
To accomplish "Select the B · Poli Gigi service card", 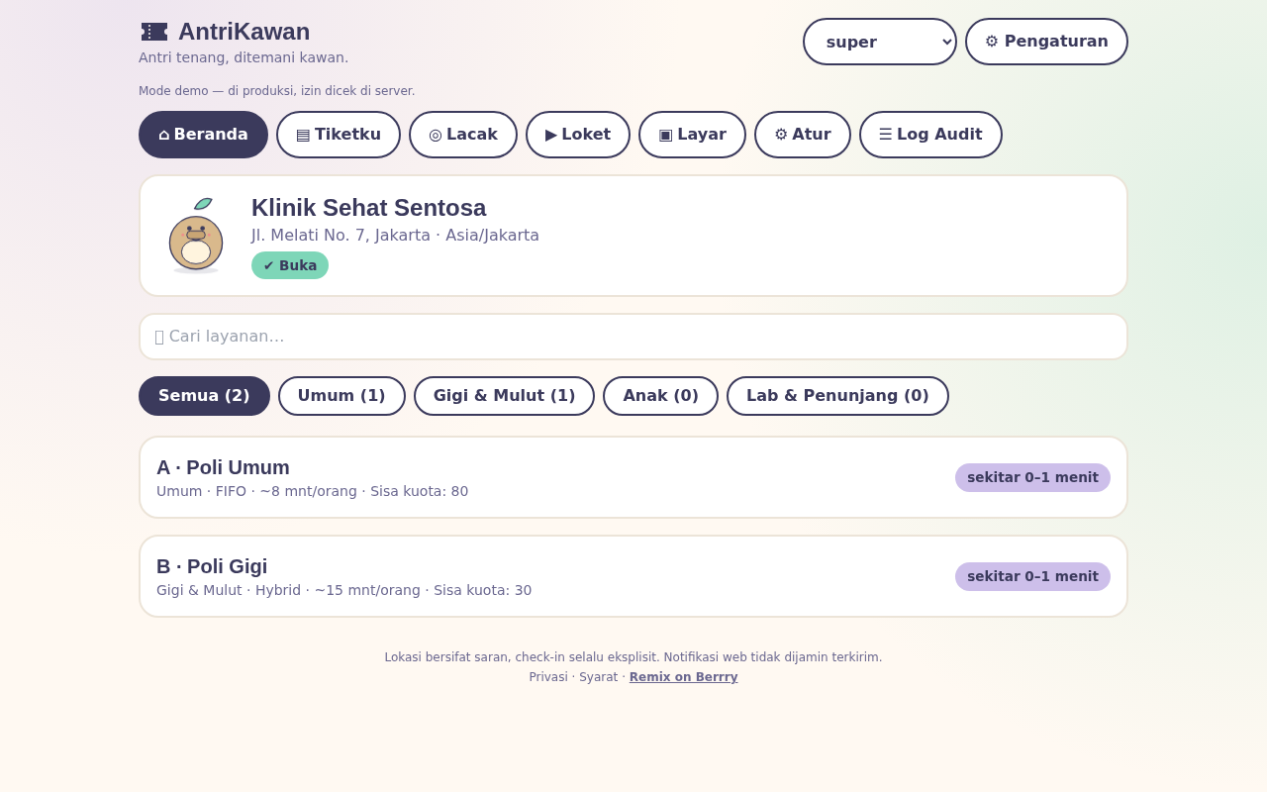I will (x=633, y=576).
